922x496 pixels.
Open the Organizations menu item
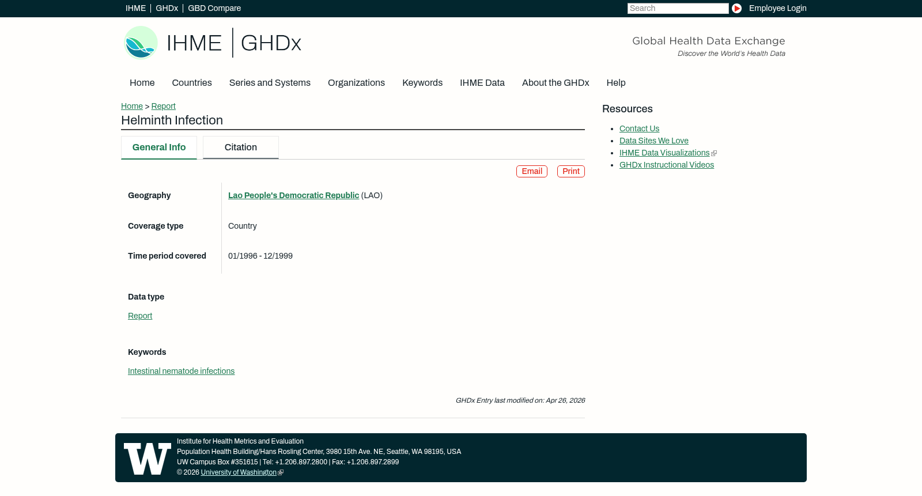pos(356,83)
